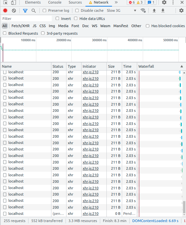186x225 pixels.
Task: Filter requests by JS
Action: pos(34,26)
